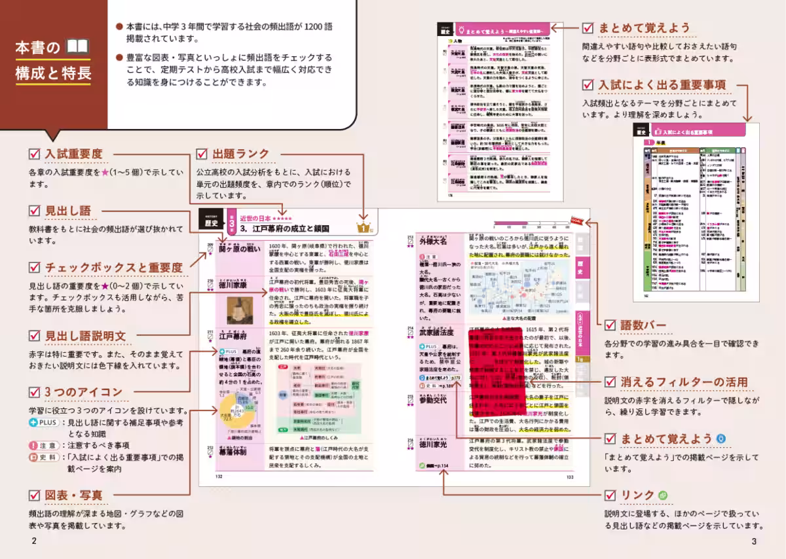
Task: Click the gold crown rank 1 icon
Action: point(364,227)
